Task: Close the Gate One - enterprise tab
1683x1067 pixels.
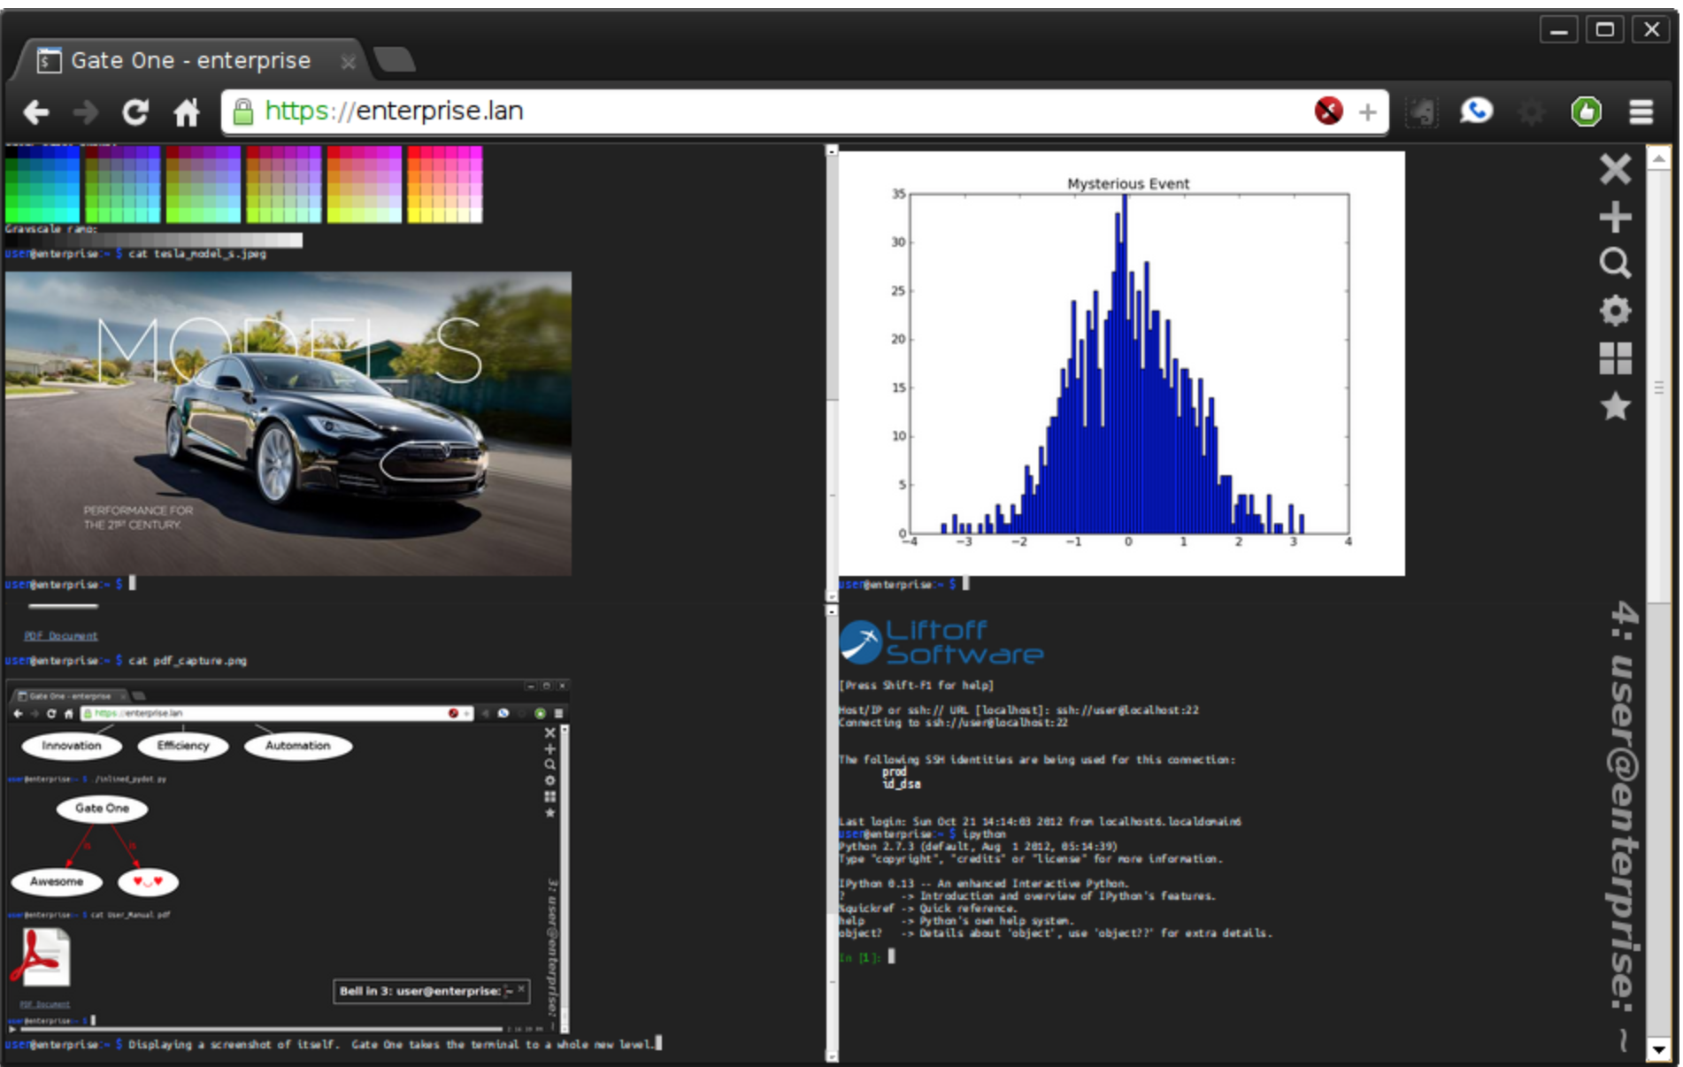Action: (348, 62)
